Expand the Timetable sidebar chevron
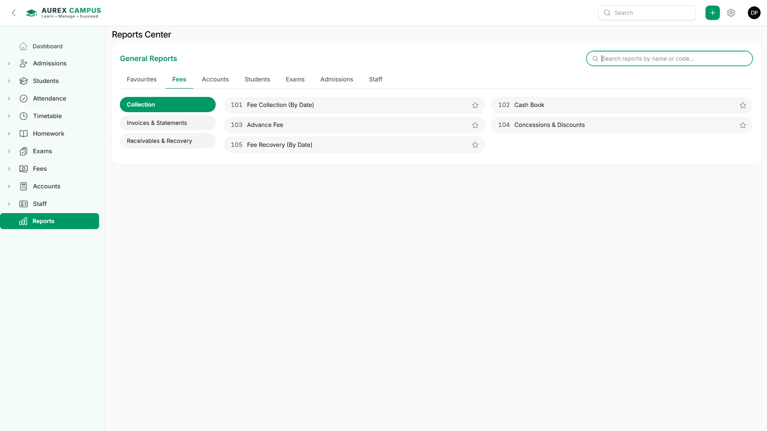767x431 pixels. (9, 116)
